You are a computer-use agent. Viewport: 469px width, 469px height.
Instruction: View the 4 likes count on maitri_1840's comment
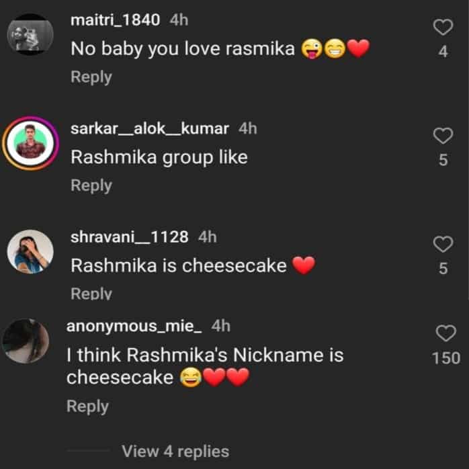point(443,52)
